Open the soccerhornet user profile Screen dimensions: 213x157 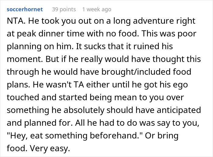click(x=25, y=9)
